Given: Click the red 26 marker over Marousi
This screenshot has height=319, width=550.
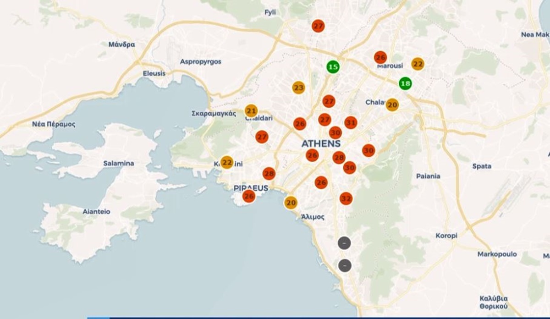Looking at the screenshot, I should tap(380, 58).
